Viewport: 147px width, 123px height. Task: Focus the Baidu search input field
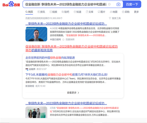(66, 4)
